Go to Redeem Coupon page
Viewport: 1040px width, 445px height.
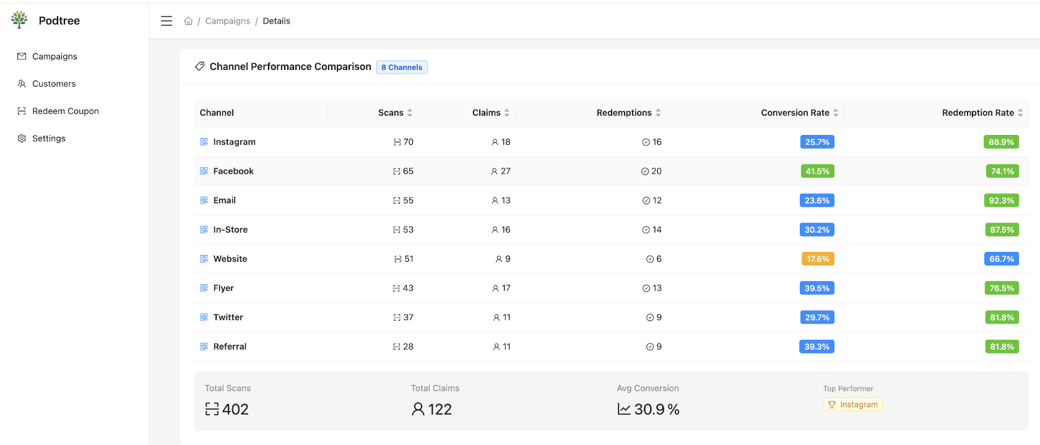[x=65, y=111]
